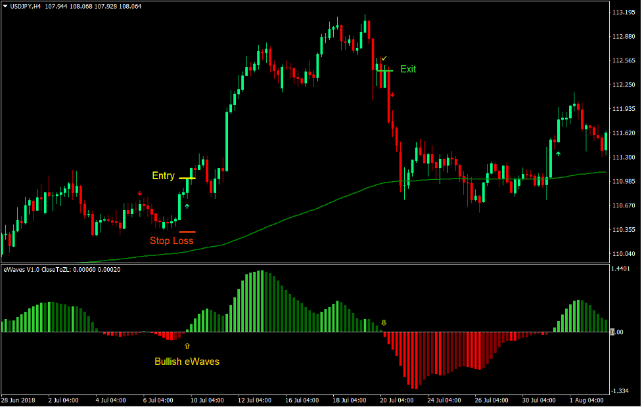Select the red down arrow sell signal above Entry

tap(140, 193)
